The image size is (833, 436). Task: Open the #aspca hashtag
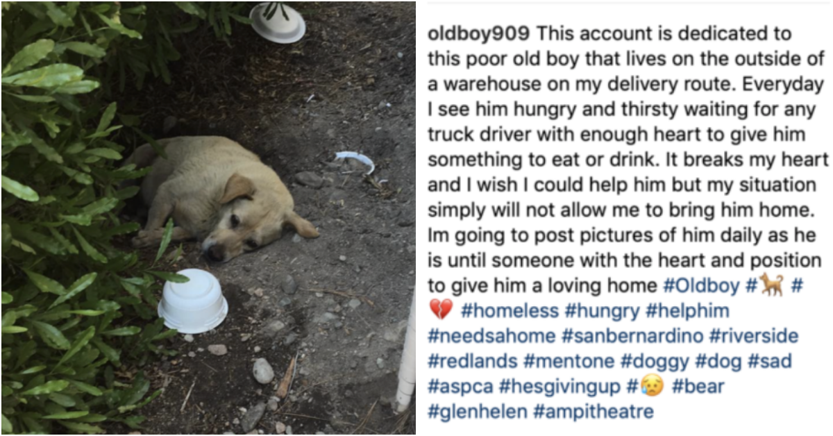460,386
